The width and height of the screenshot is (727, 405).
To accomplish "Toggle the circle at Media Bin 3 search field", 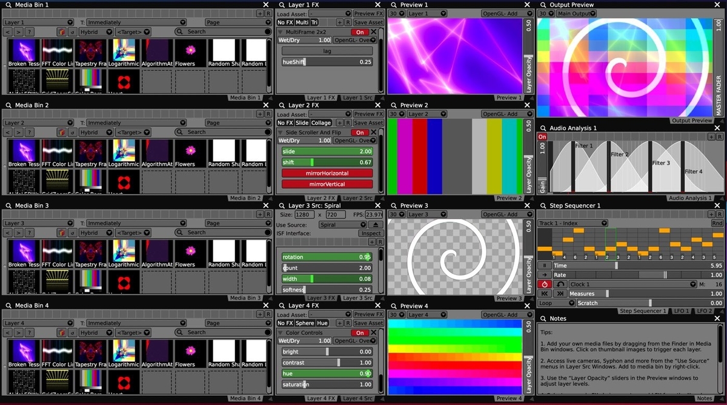I will point(268,232).
